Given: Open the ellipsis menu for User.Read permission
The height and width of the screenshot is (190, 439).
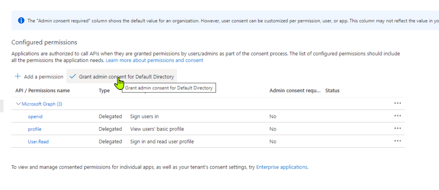Looking at the screenshot, I should click(397, 141).
